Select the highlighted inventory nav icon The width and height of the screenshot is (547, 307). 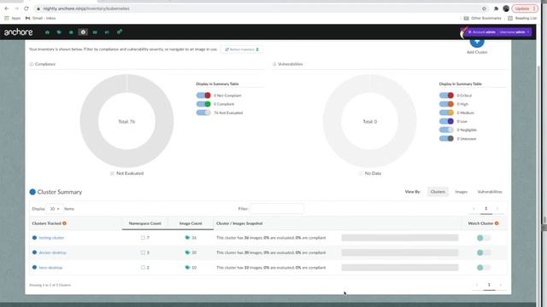click(83, 32)
